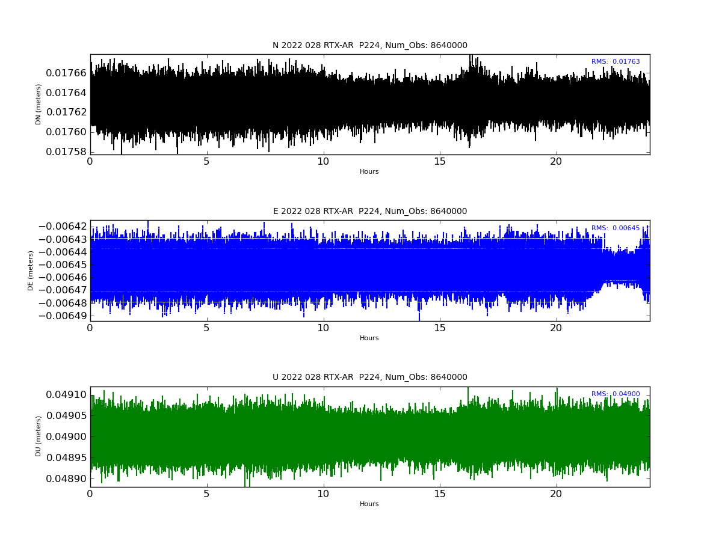Click the 'RMS: 0.01763' annotation
This screenshot has height=541, width=722.
(616, 62)
